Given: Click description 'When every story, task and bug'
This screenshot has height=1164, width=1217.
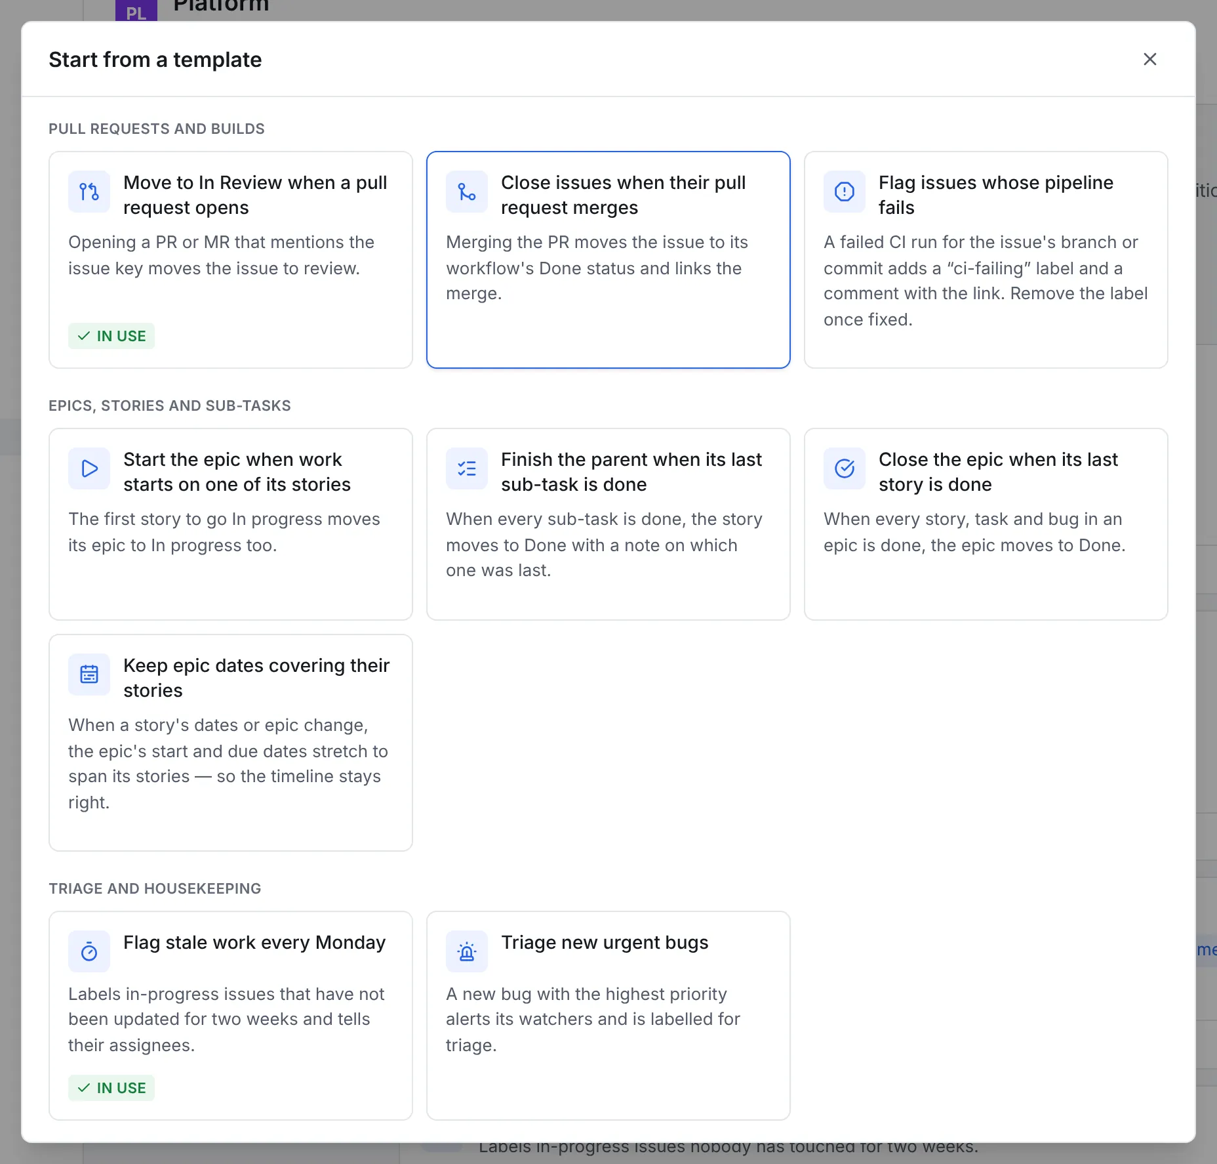Looking at the screenshot, I should tap(974, 532).
